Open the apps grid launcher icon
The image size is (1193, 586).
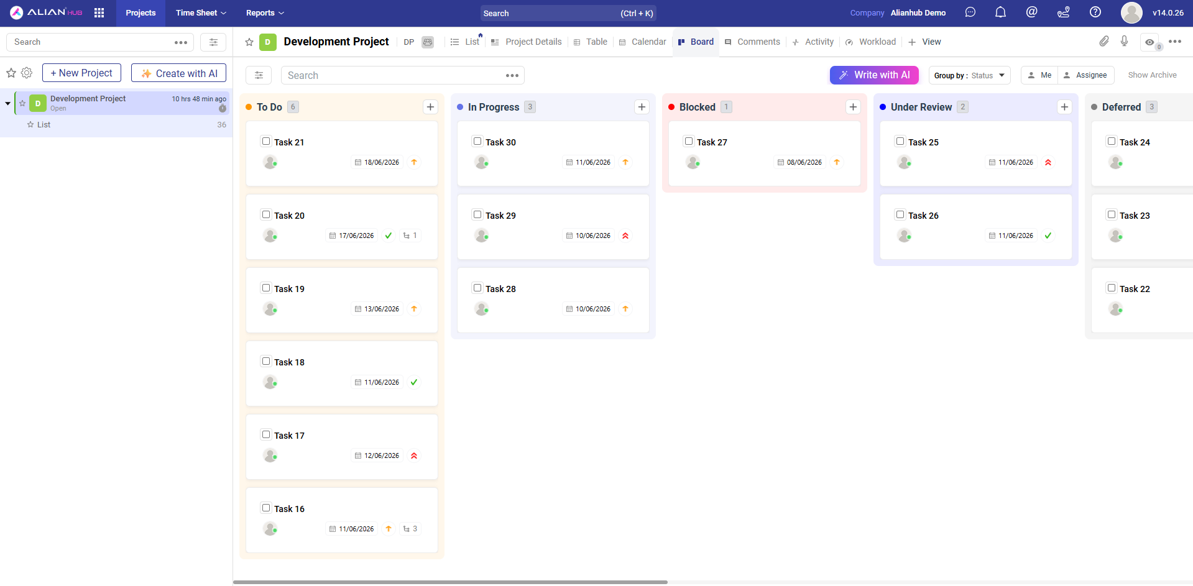99,12
